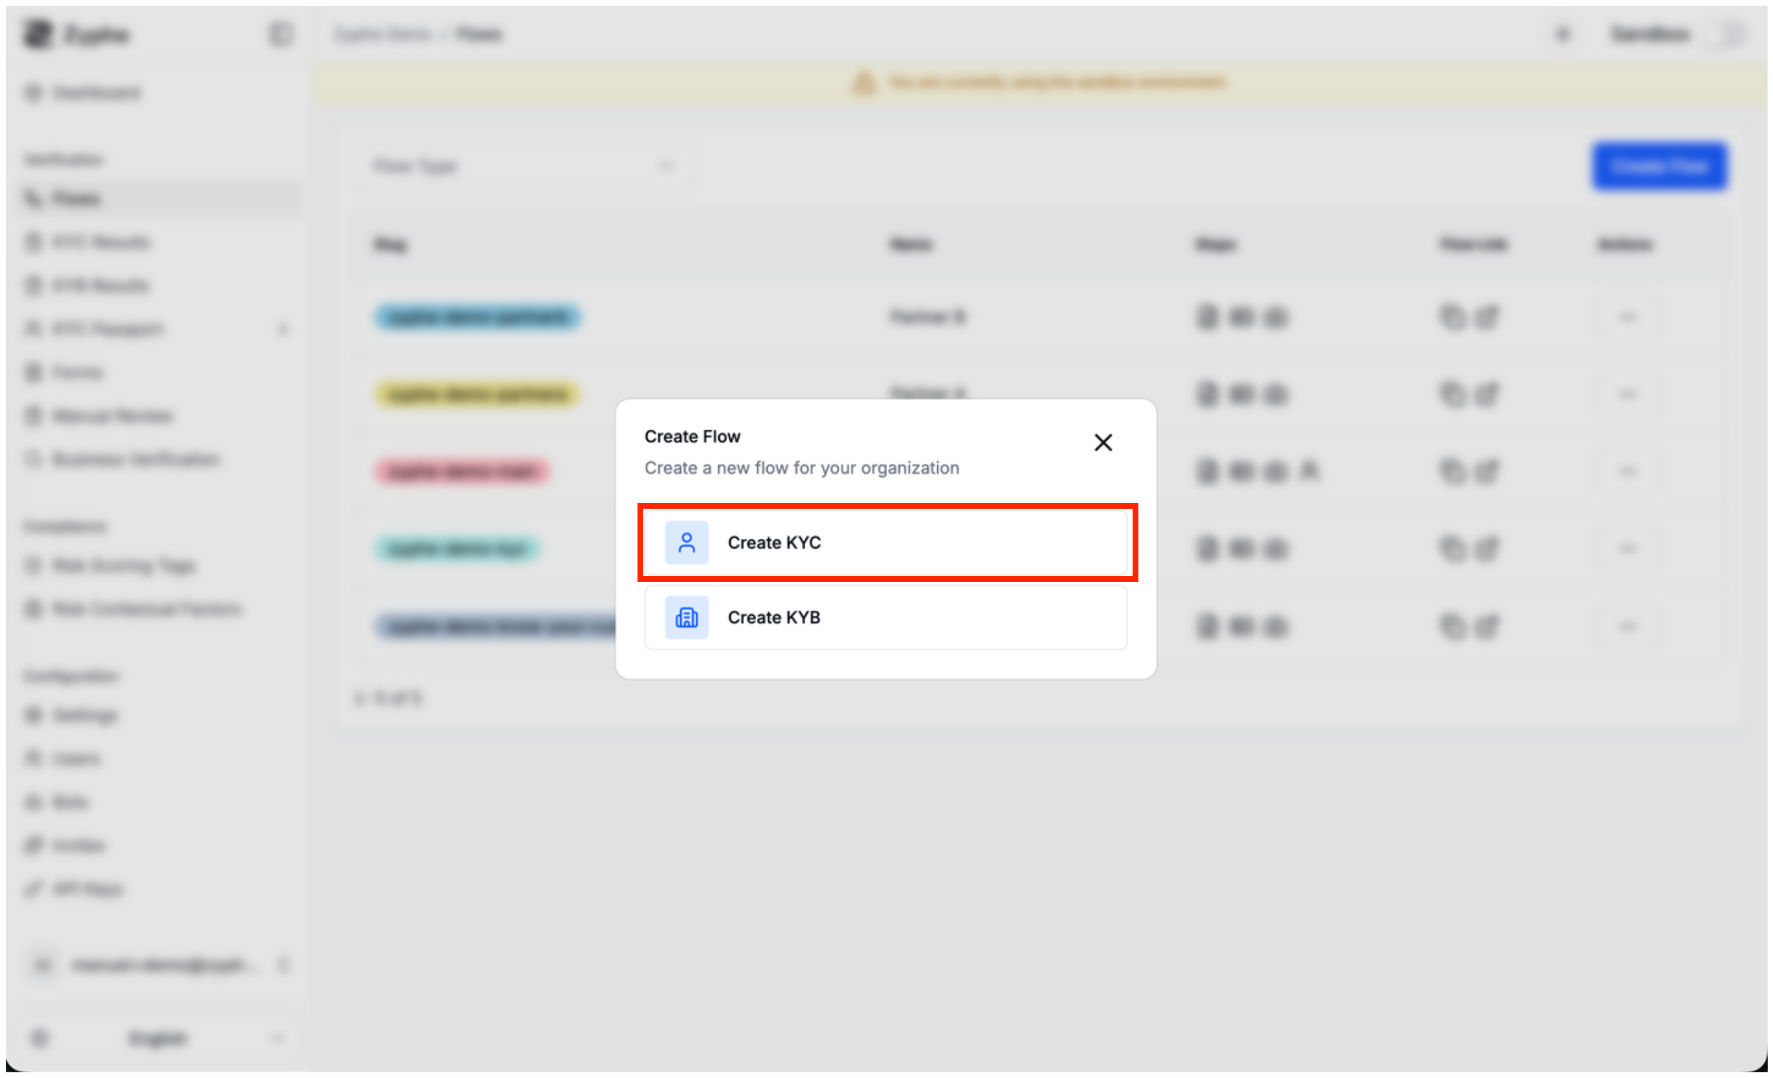Click the blue Create Flow button behind dialog

coord(1659,166)
